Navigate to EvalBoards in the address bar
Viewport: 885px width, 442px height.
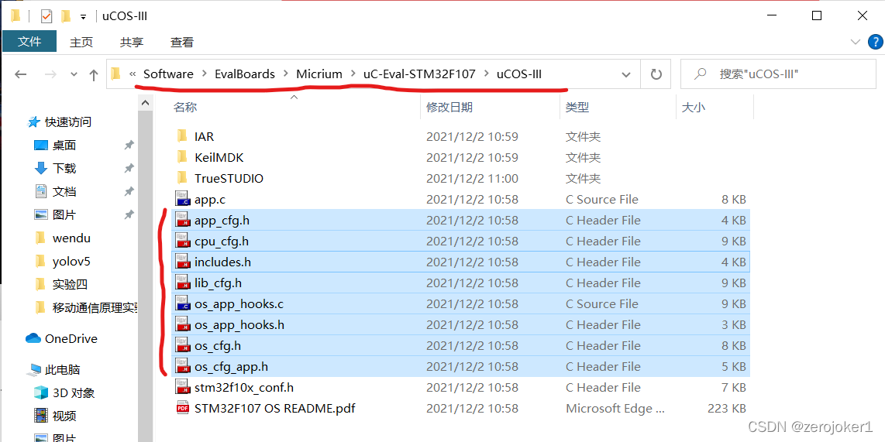245,74
